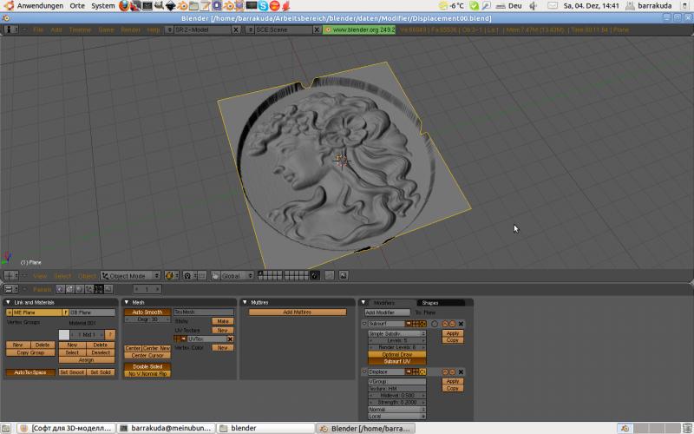Toggle No V.Normal Flip option
Screen dimensions: 694x434
147,374
